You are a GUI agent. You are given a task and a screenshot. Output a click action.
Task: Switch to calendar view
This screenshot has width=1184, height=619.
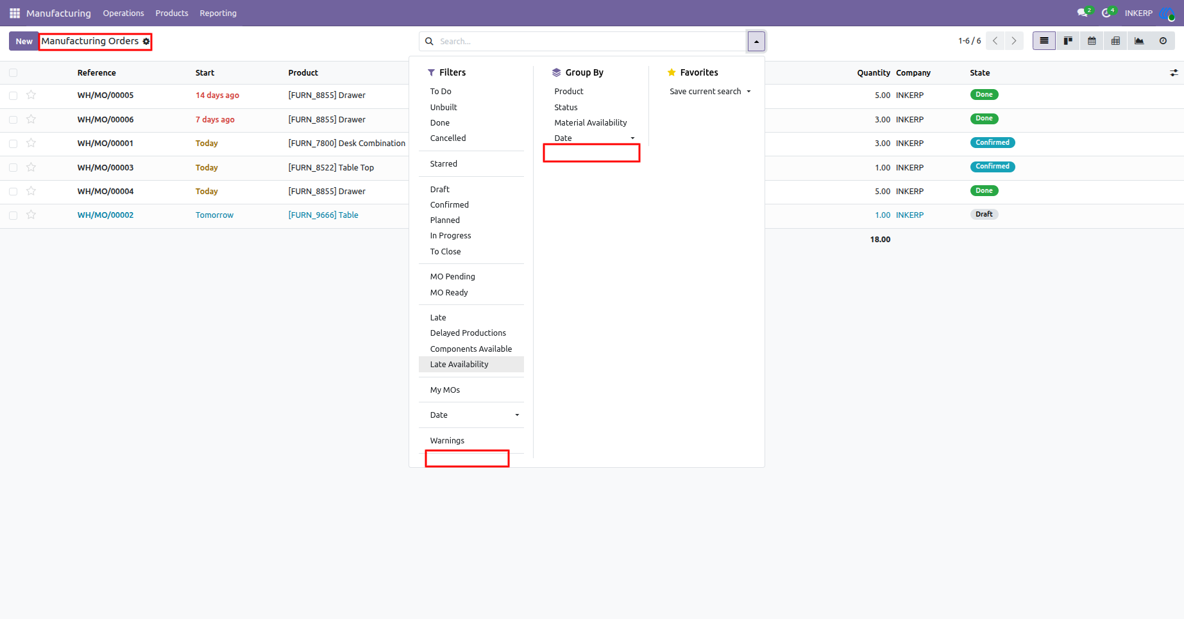(x=1092, y=41)
